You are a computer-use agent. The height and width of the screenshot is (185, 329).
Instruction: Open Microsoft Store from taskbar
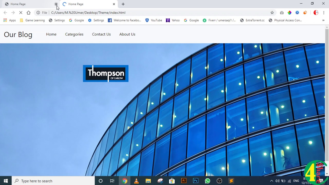(x=172, y=181)
